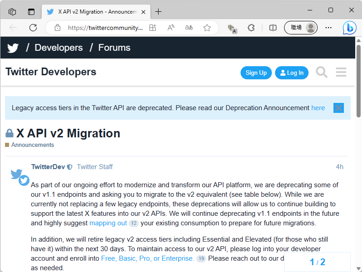Viewport: 362px width, 272px height.
Task: Open the Forums header link
Action: point(114,48)
